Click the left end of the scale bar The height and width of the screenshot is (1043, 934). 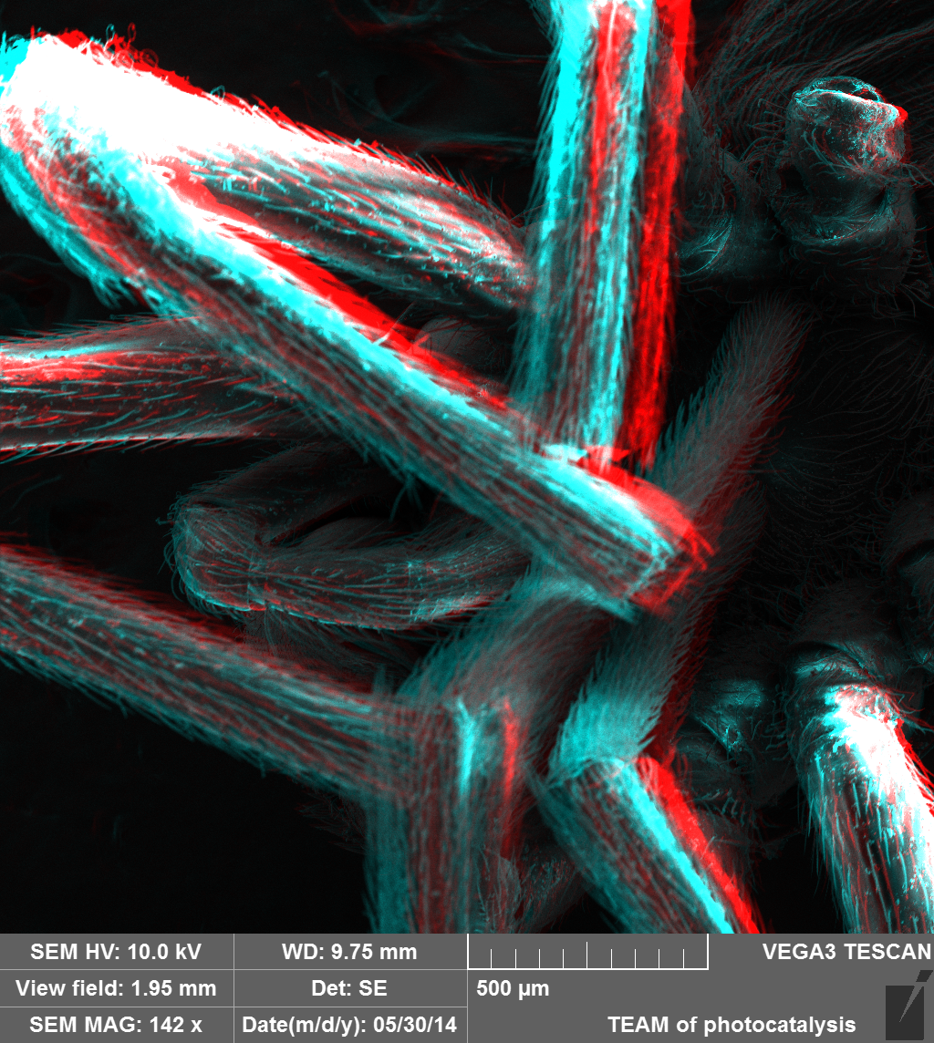[470, 957]
